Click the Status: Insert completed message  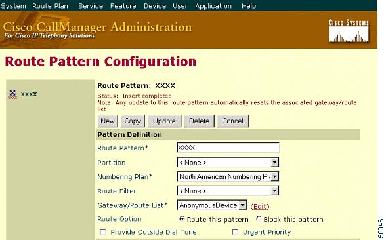click(x=135, y=96)
